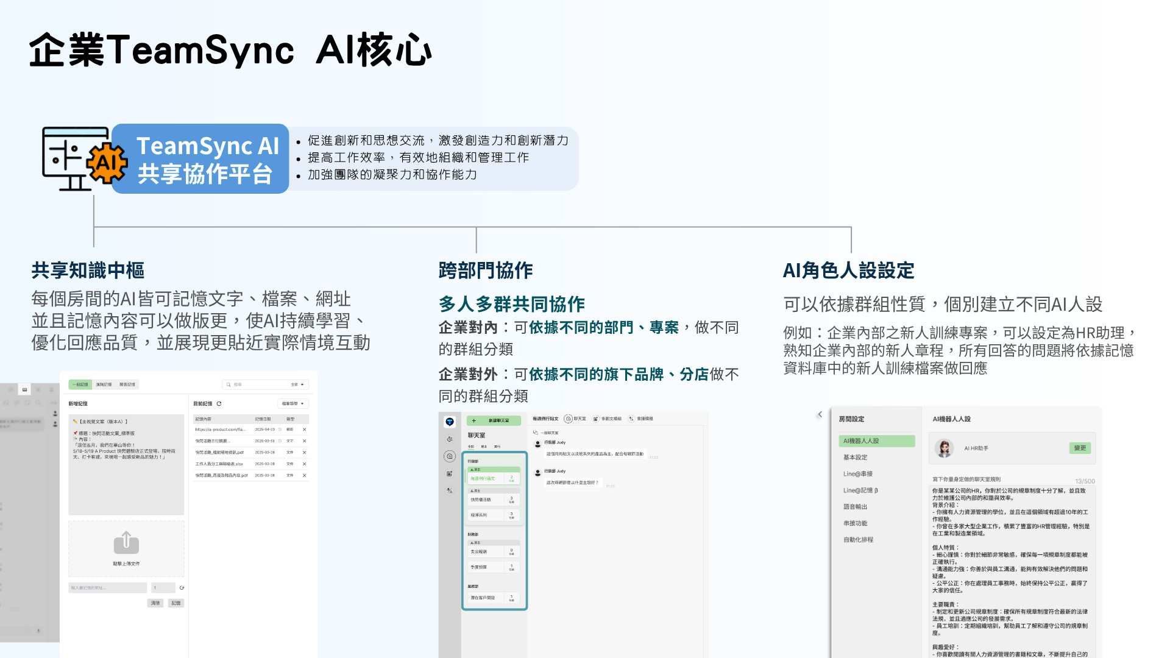Click the 會議模組 header icon

(x=631, y=419)
